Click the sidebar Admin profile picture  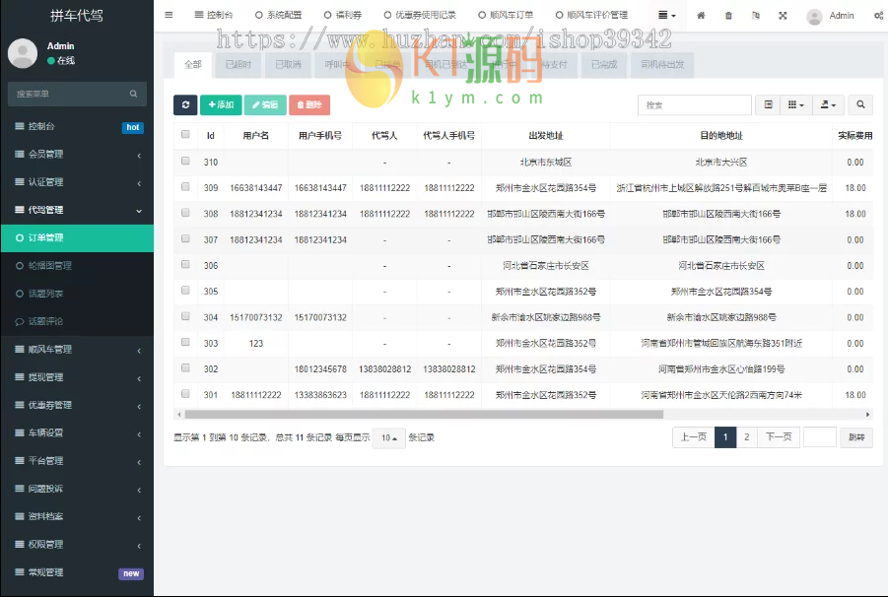coord(23,53)
